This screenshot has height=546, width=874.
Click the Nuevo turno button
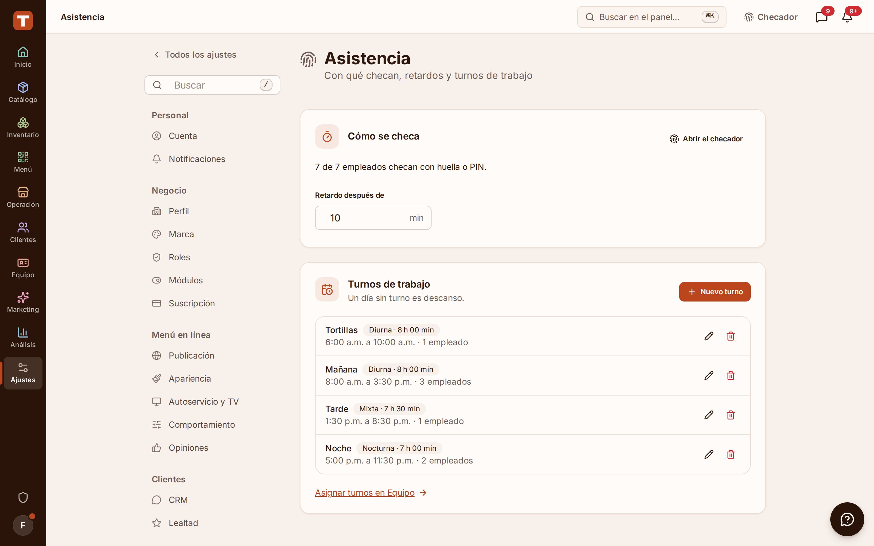pos(714,292)
